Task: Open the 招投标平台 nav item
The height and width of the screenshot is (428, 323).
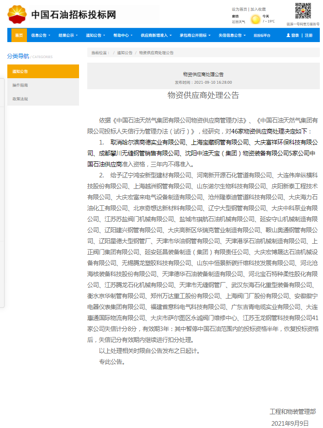Action: point(262,35)
